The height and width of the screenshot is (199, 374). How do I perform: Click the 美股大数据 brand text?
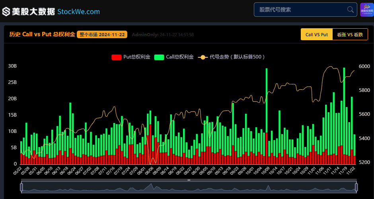point(33,12)
